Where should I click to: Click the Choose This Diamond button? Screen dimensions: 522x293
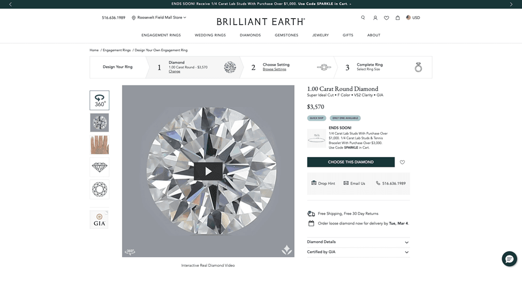[351, 162]
